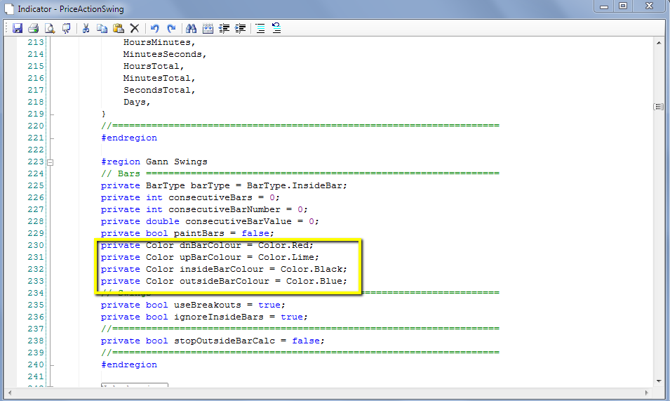Click on 'Color.Red' in line 230

click(285, 245)
